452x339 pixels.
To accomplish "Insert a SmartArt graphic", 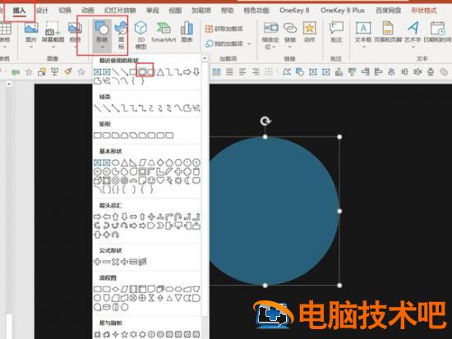I will pyautogui.click(x=164, y=32).
